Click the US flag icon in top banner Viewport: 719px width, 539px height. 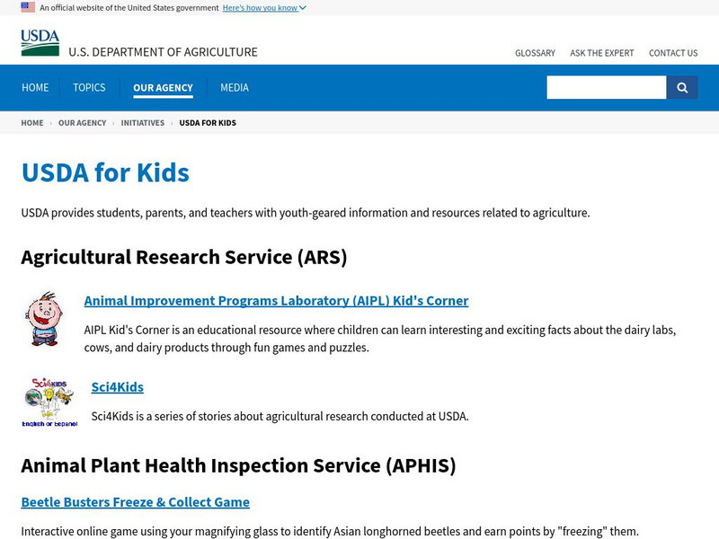pos(28,7)
